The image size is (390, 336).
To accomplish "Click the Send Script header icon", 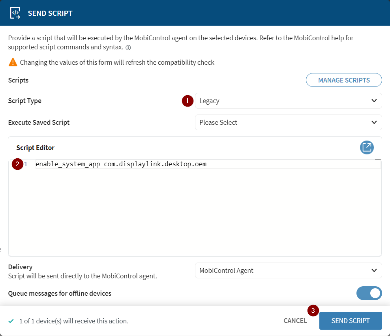I will (16, 13).
